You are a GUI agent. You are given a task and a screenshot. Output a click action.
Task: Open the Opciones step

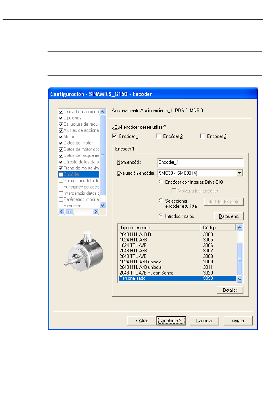79,118
